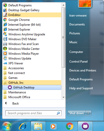The width and height of the screenshot is (104, 131).
Task: Open the Google Chrome entry in the list
Action: point(32,20)
